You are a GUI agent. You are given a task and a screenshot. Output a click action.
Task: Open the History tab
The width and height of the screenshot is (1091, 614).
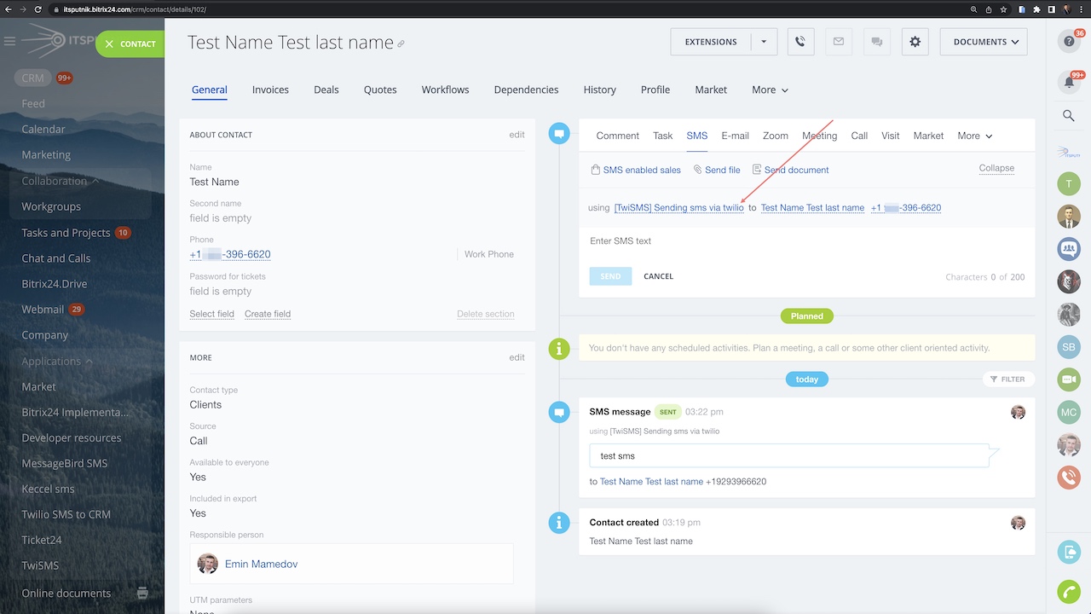pos(599,90)
